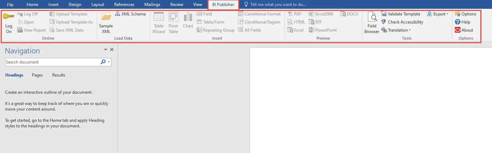The height and width of the screenshot is (153, 492).
Task: Apply Conditional Format
Action: pyautogui.click(x=259, y=14)
